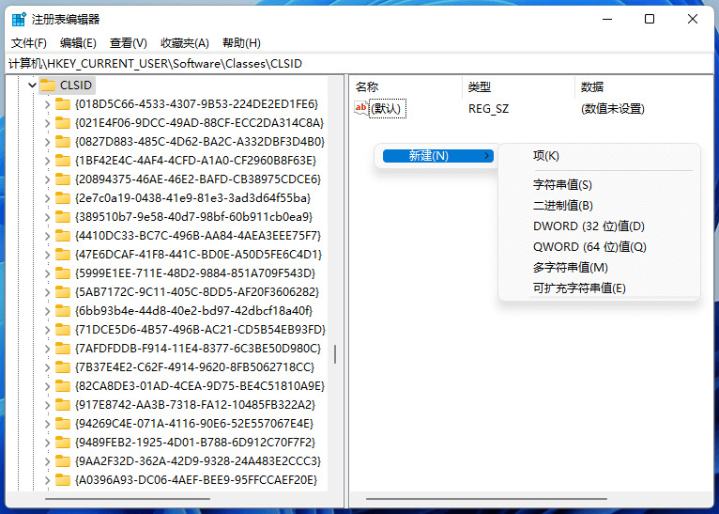Image resolution: width=719 pixels, height=514 pixels.
Task: Select 字符串值(S) in the new submenu
Action: tap(562, 185)
